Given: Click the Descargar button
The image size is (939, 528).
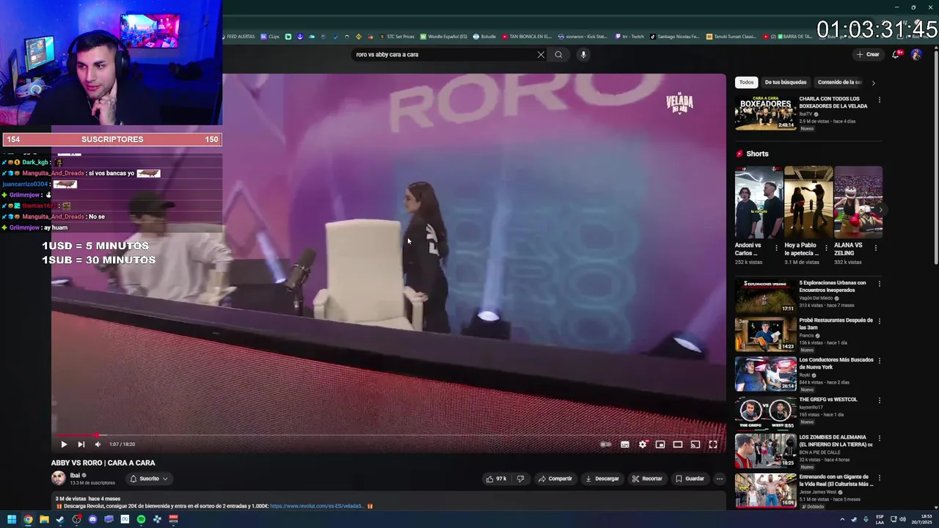Looking at the screenshot, I should pyautogui.click(x=602, y=479).
